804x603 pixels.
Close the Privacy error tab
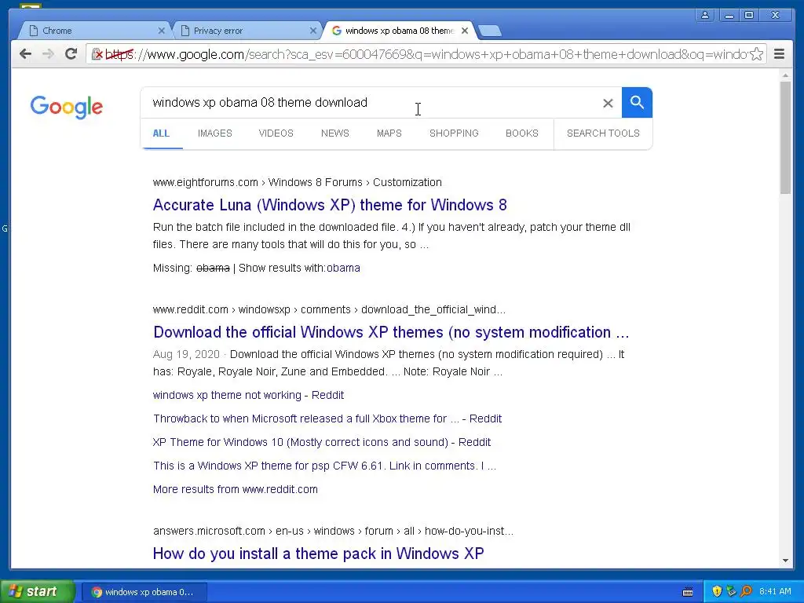pos(312,31)
